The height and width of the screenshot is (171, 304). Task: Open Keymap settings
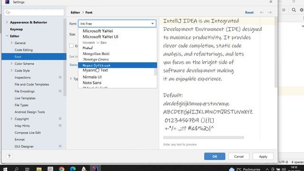(16, 29)
